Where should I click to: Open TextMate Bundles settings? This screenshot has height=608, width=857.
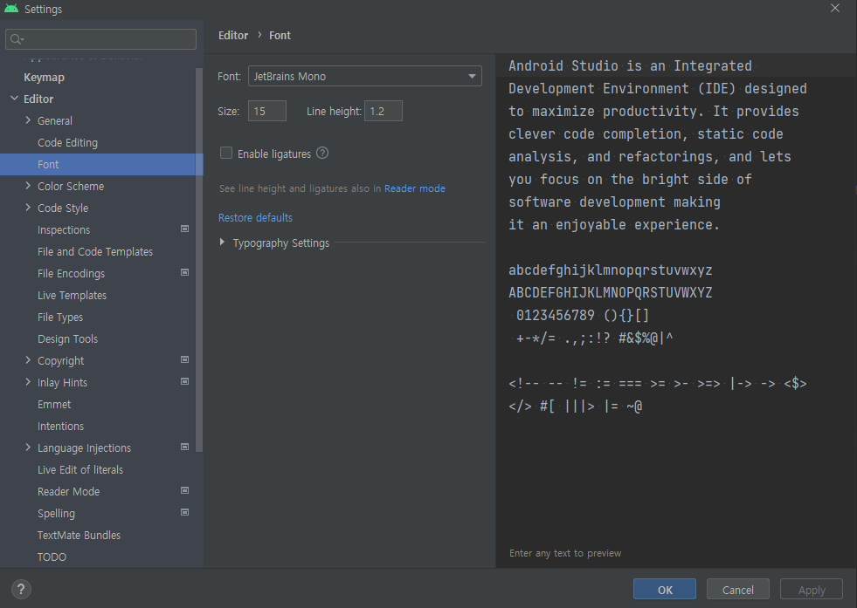tap(79, 536)
